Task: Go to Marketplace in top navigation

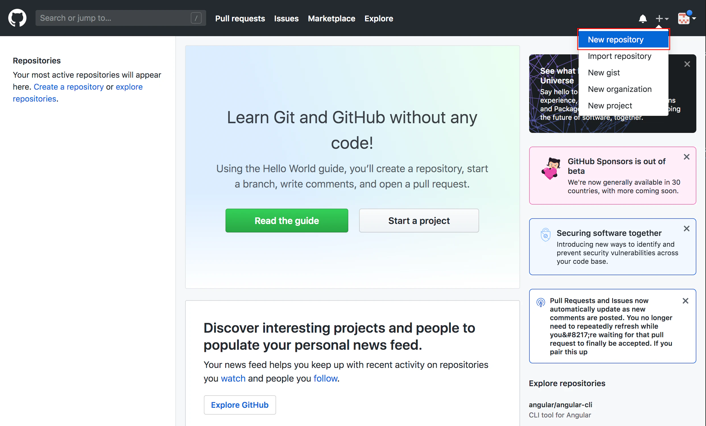Action: (x=332, y=18)
